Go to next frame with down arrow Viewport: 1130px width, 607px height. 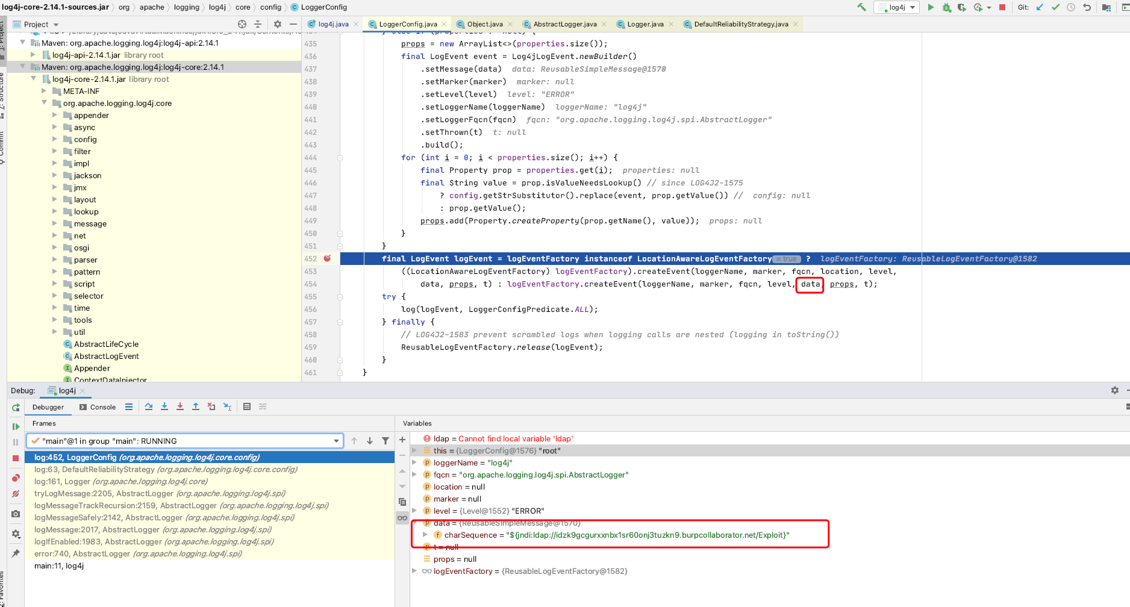[x=370, y=441]
